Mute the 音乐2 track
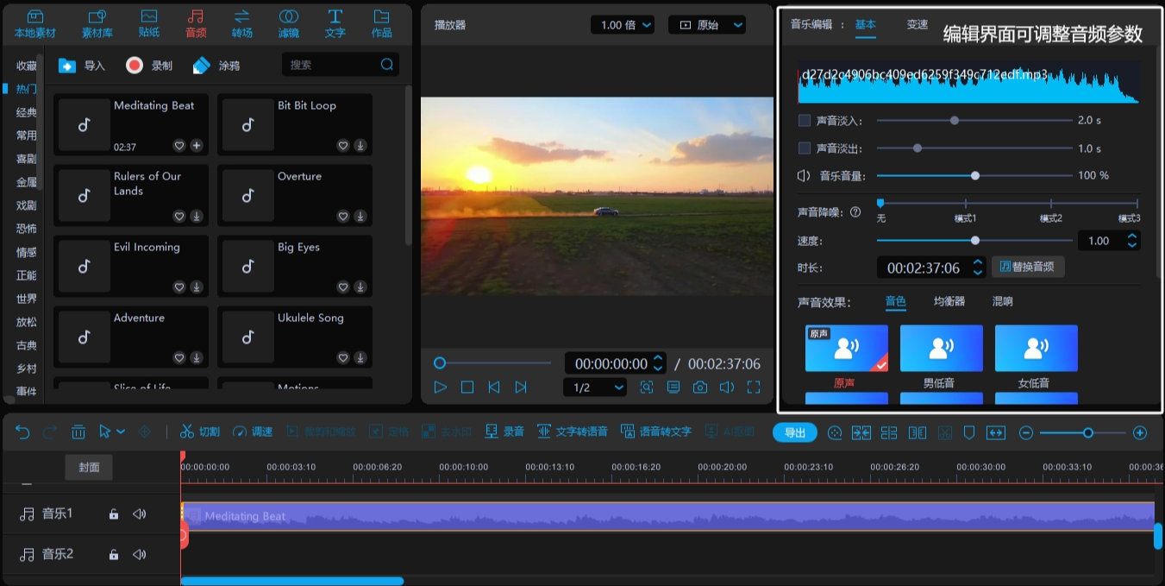The height and width of the screenshot is (586, 1165). pyautogui.click(x=139, y=554)
